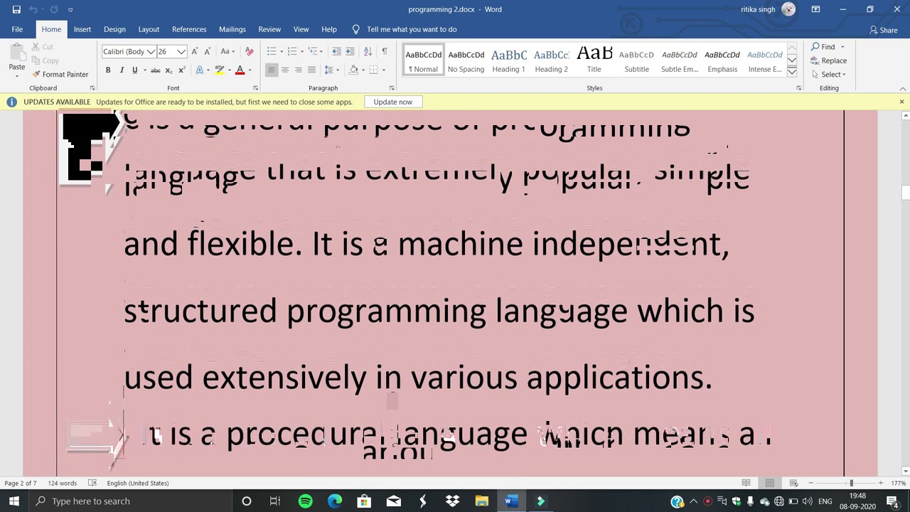The height and width of the screenshot is (512, 910).
Task: Click Format Painter
Action: click(60, 74)
